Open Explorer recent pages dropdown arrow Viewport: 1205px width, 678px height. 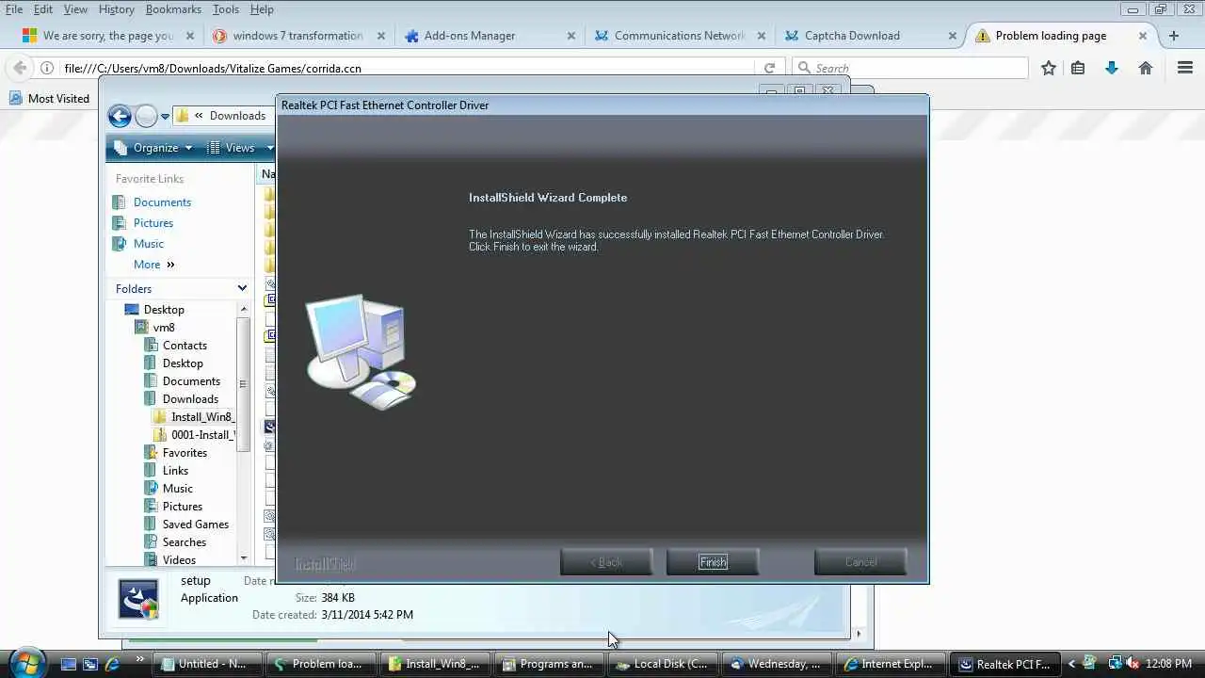165,117
